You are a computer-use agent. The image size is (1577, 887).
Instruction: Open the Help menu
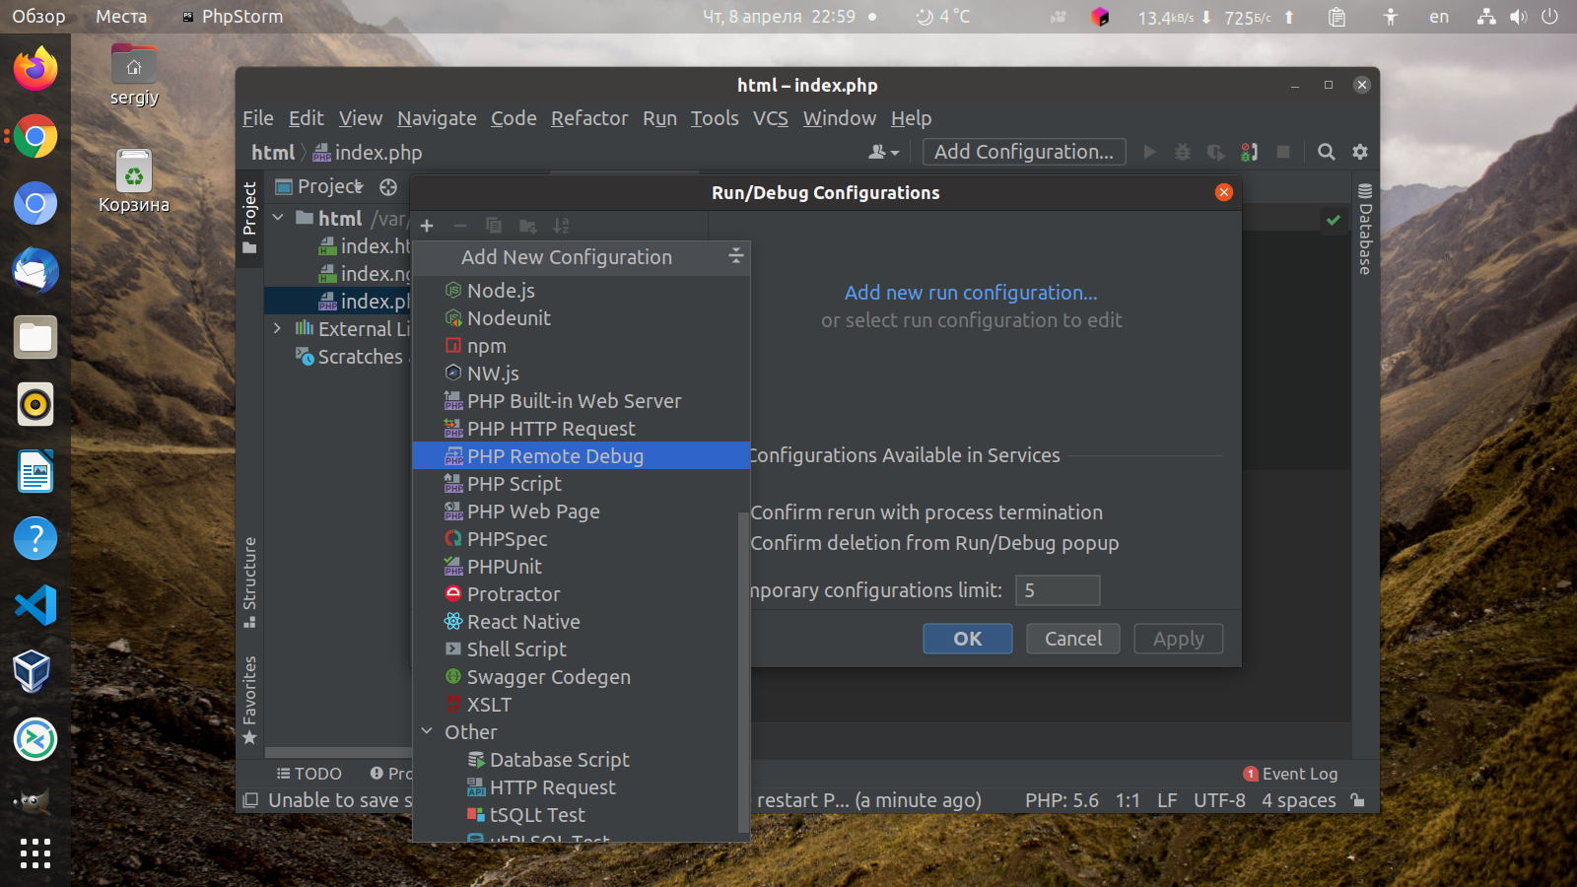[x=911, y=118]
